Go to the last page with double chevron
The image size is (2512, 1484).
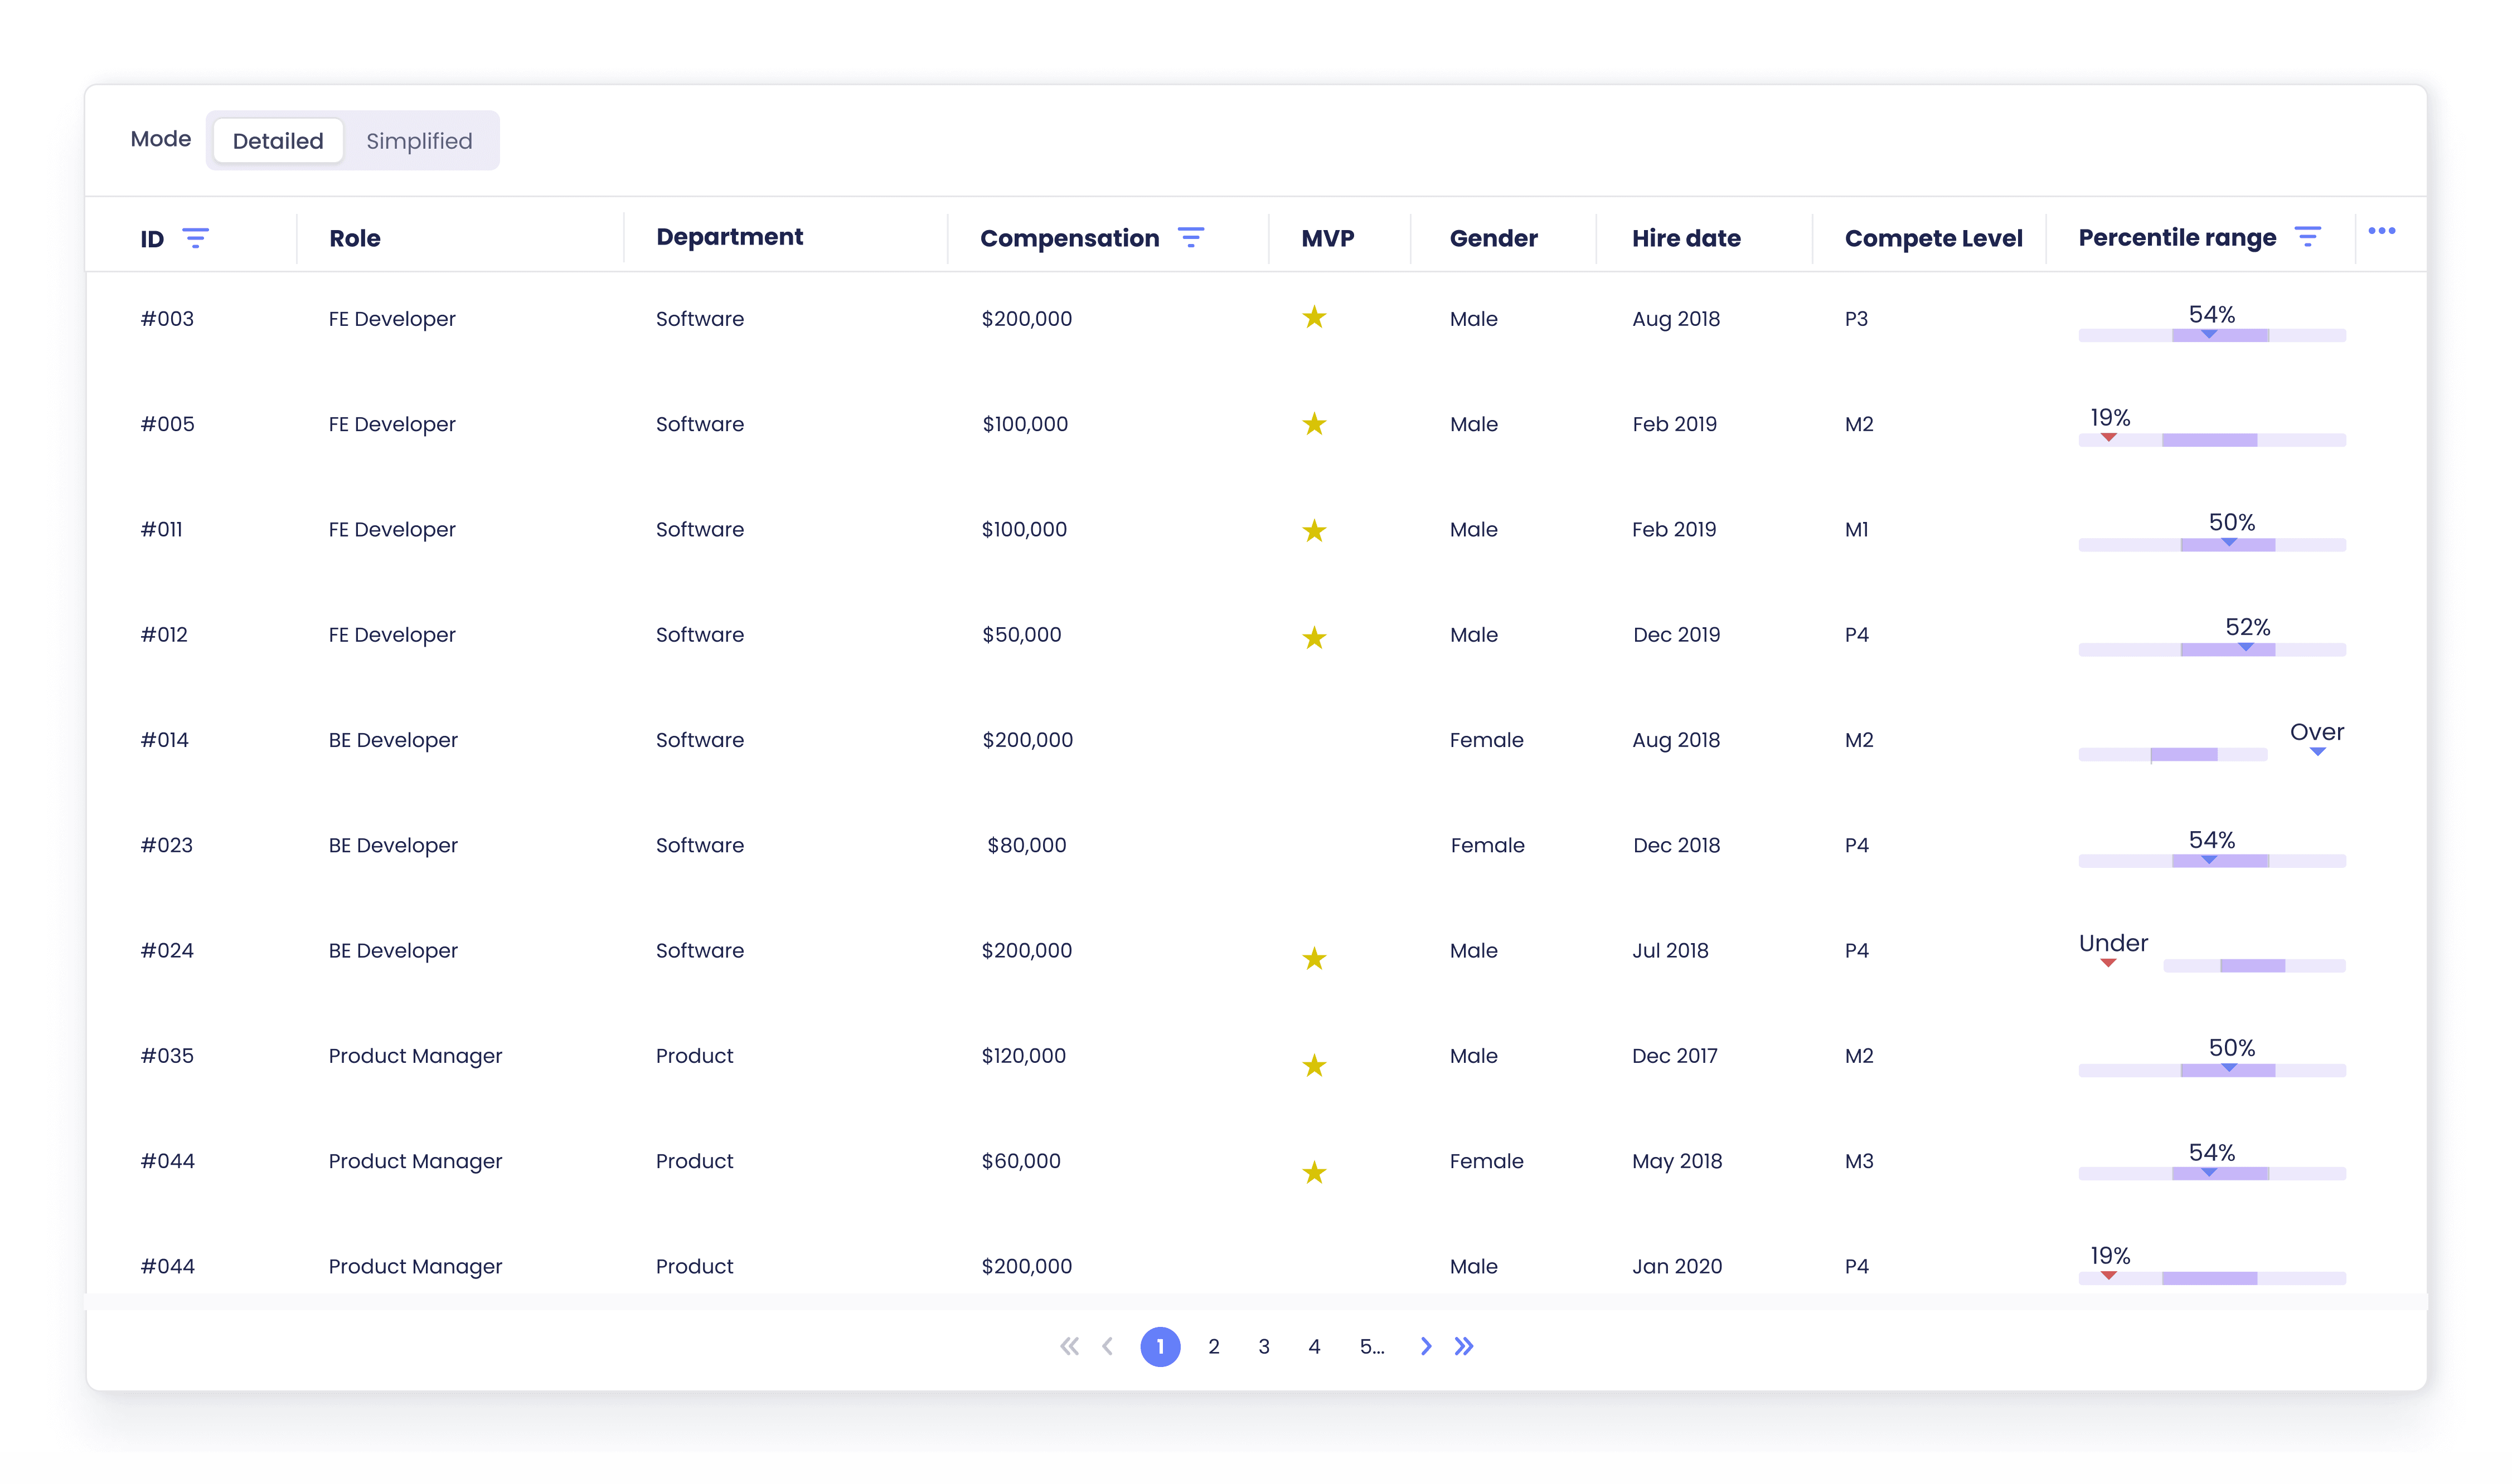pos(1463,1346)
